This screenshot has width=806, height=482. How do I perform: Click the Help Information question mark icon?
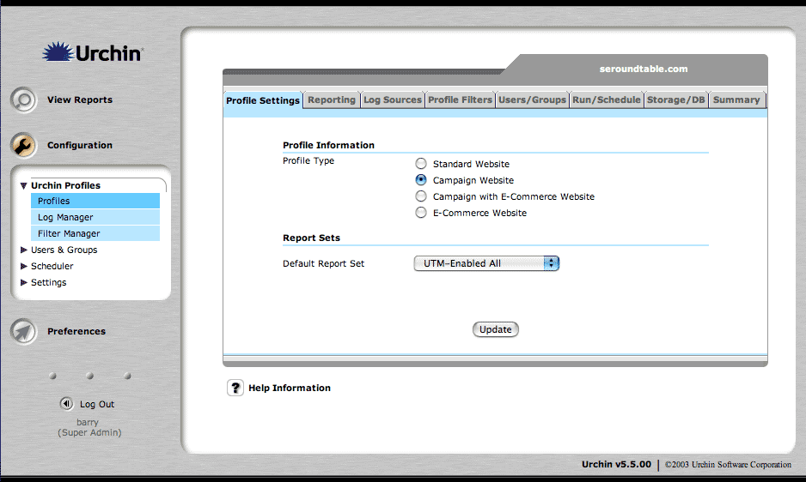[x=235, y=388]
